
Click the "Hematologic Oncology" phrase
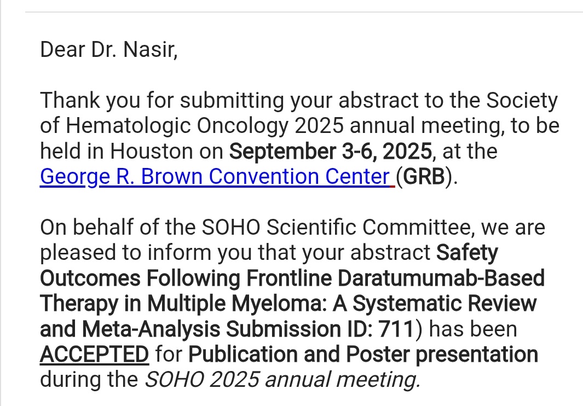tap(177, 126)
